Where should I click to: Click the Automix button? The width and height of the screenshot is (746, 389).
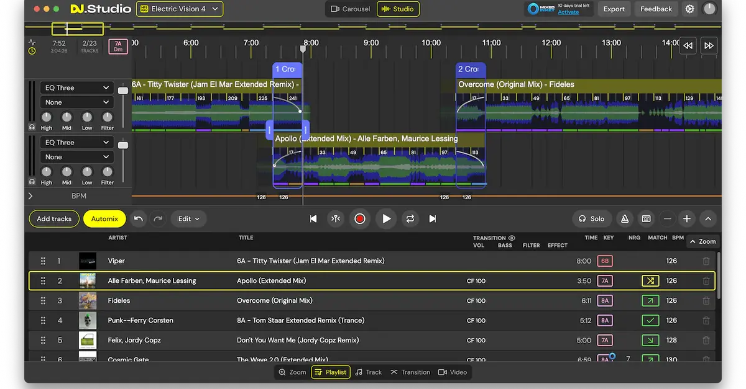(x=104, y=218)
